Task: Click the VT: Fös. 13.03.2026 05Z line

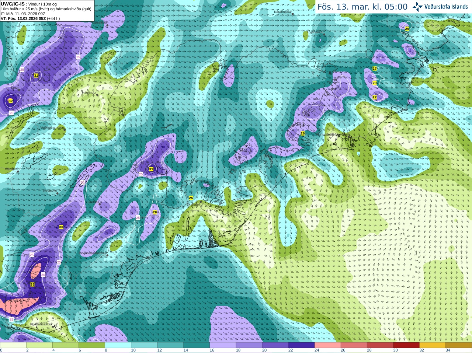Action: 30,18
